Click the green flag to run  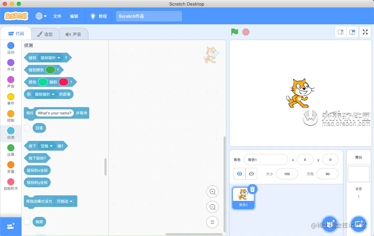click(235, 32)
